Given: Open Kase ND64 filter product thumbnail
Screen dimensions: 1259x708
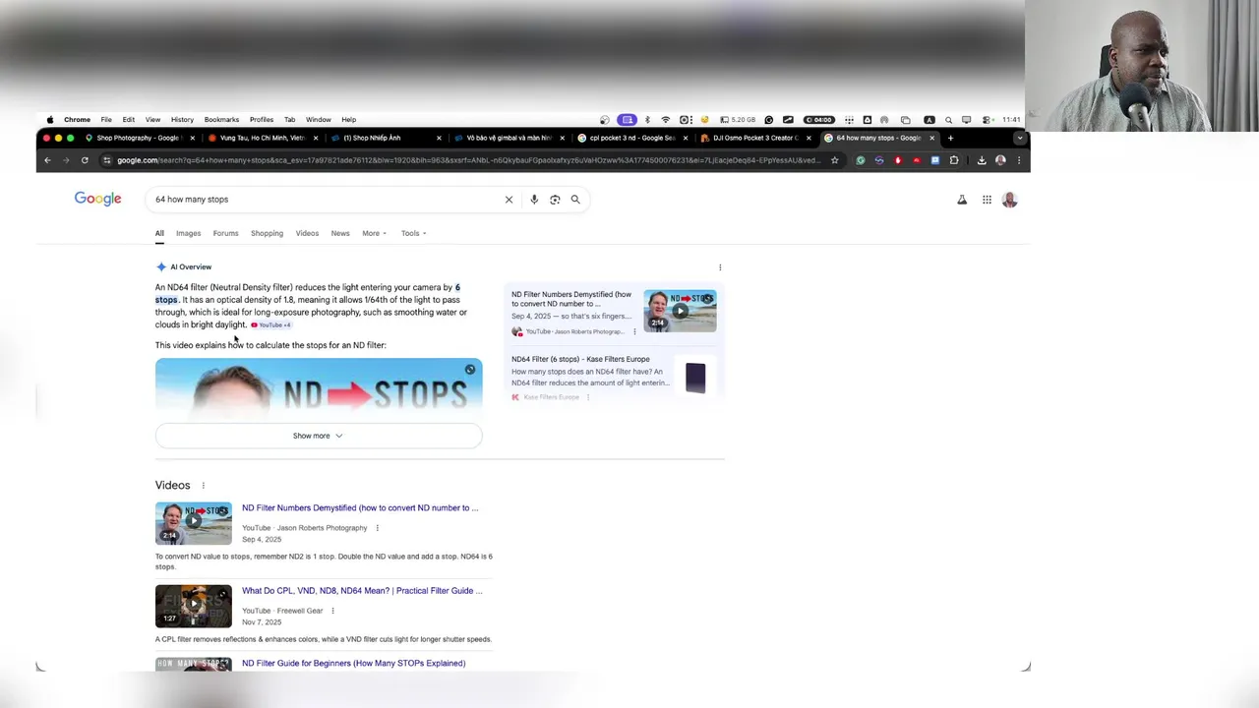Looking at the screenshot, I should point(695,378).
